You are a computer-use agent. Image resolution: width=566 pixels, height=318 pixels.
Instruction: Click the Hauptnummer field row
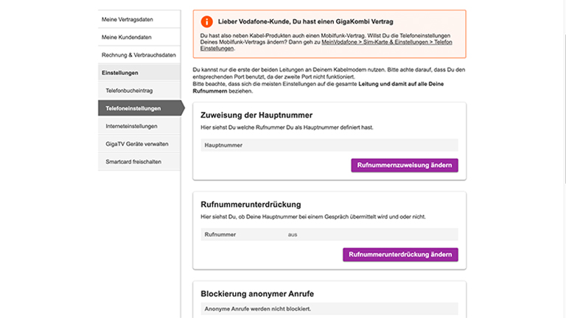pyautogui.click(x=329, y=145)
